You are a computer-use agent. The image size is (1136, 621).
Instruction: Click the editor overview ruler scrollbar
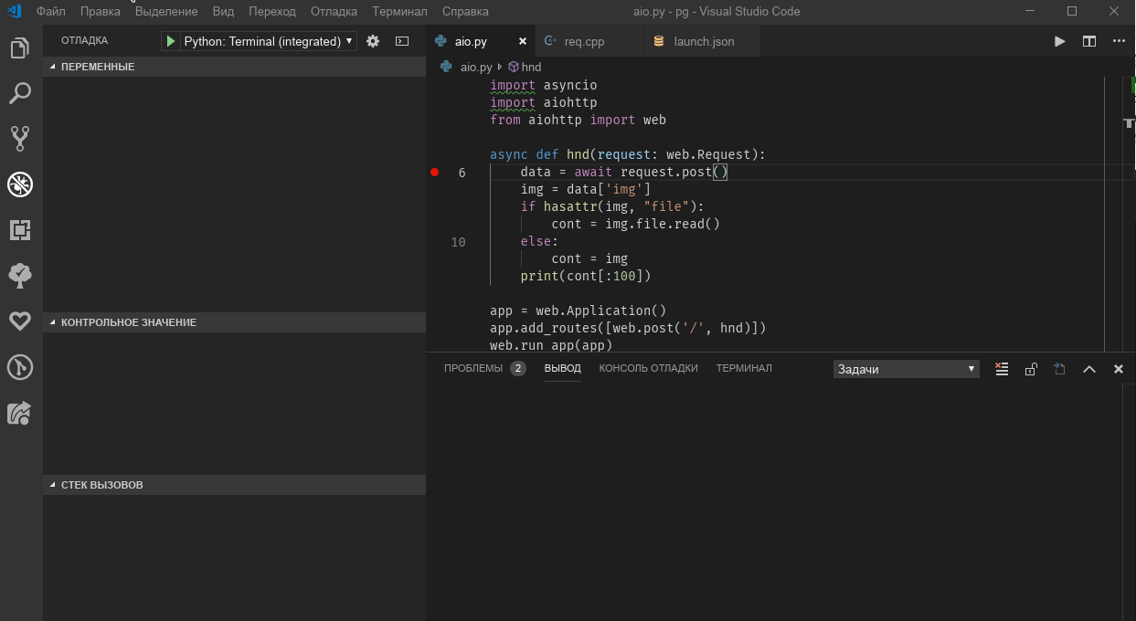point(1129,215)
